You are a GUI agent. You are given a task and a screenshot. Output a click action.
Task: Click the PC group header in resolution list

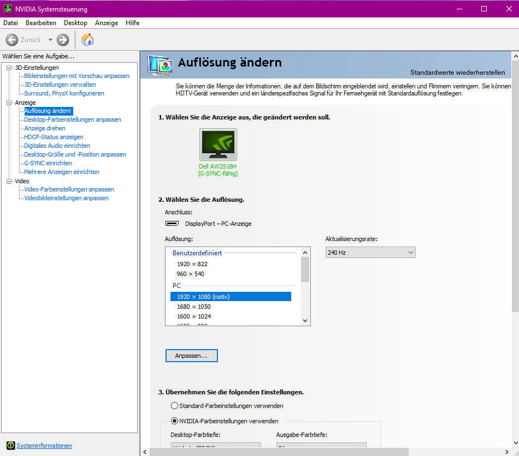tap(177, 285)
